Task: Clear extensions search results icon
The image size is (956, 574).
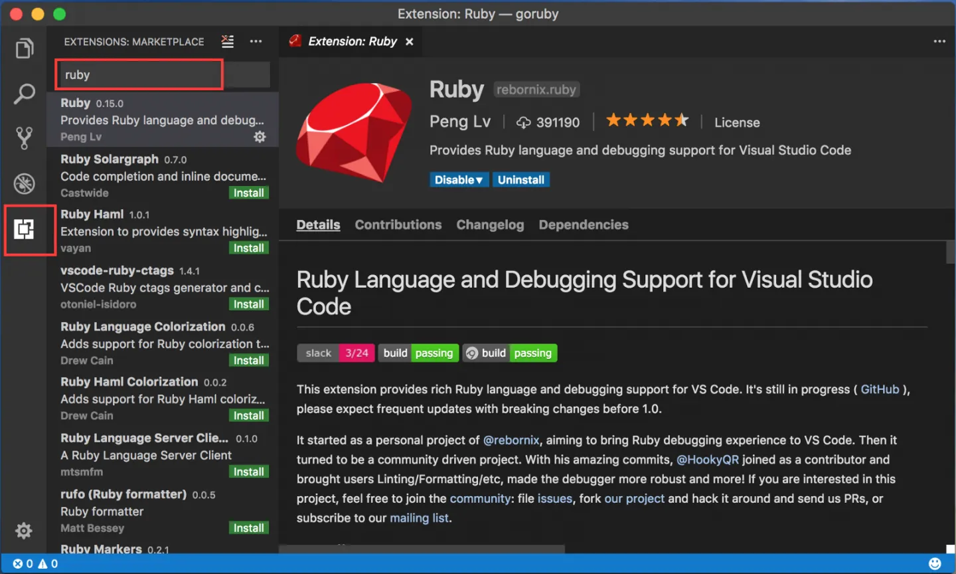Action: click(228, 41)
